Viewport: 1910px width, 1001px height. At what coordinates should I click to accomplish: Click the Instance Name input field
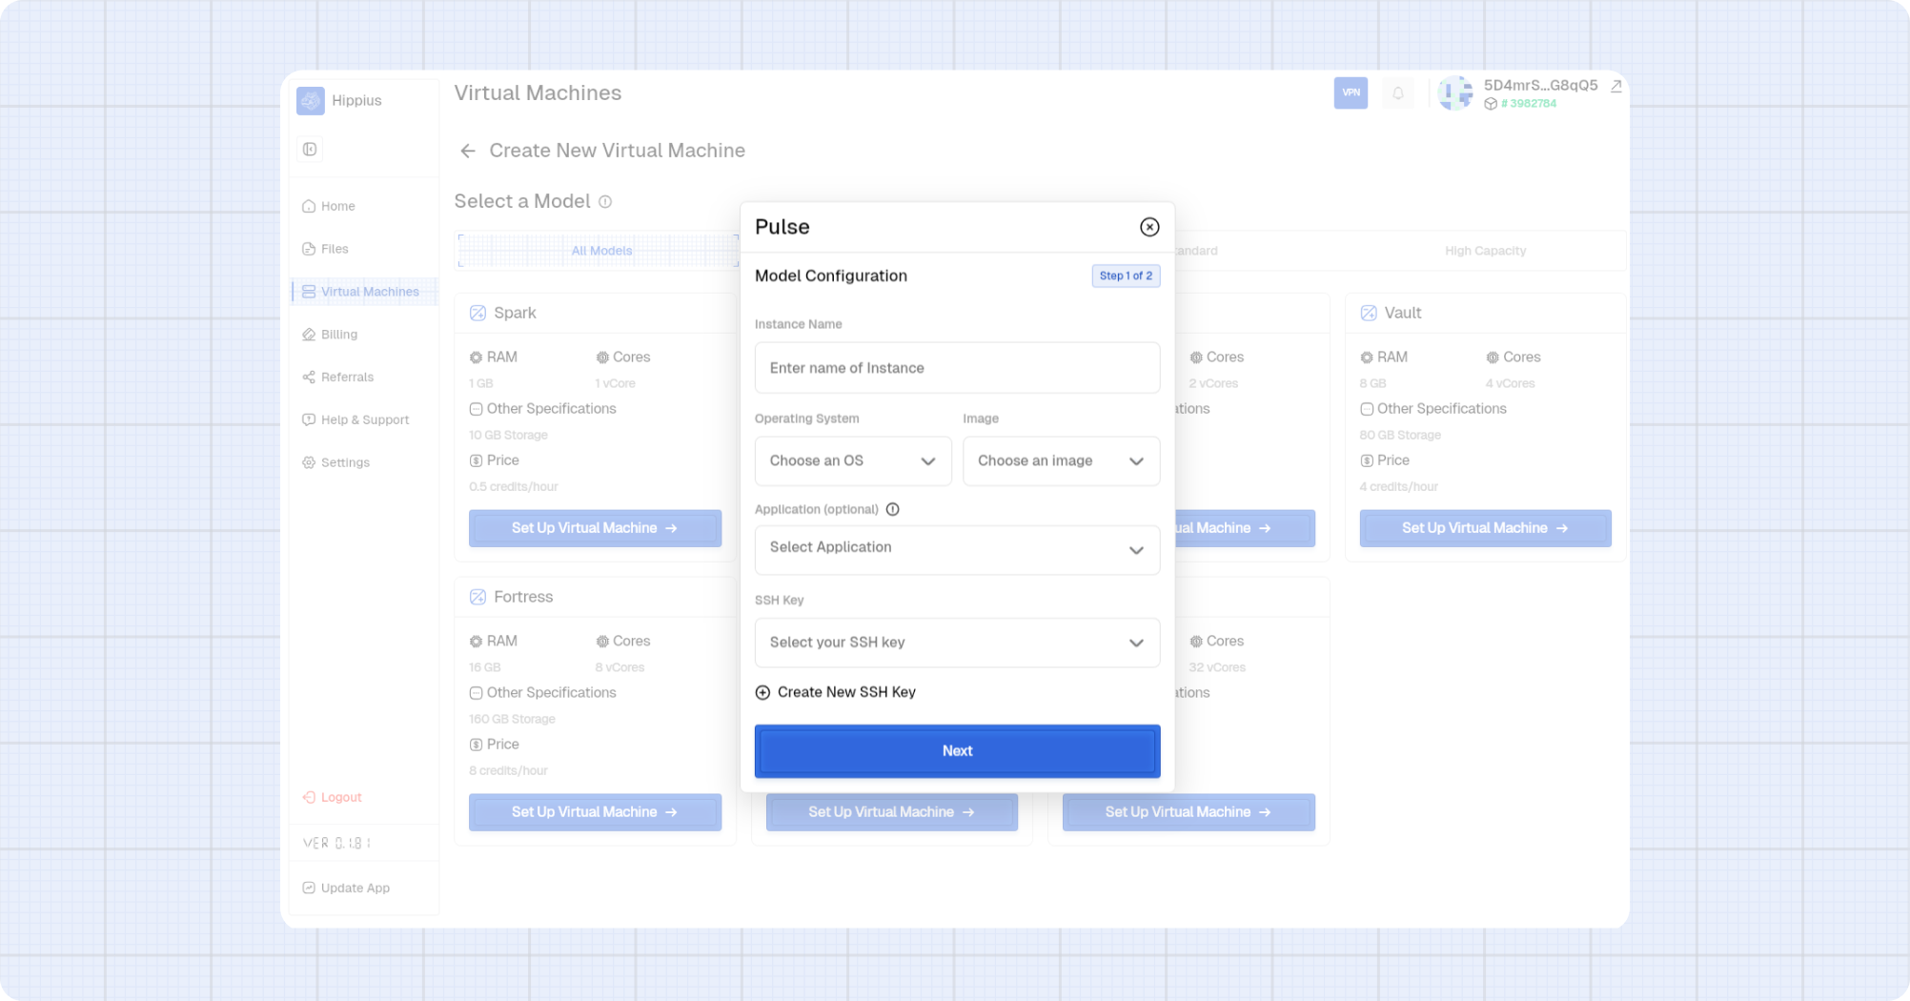[x=956, y=367]
